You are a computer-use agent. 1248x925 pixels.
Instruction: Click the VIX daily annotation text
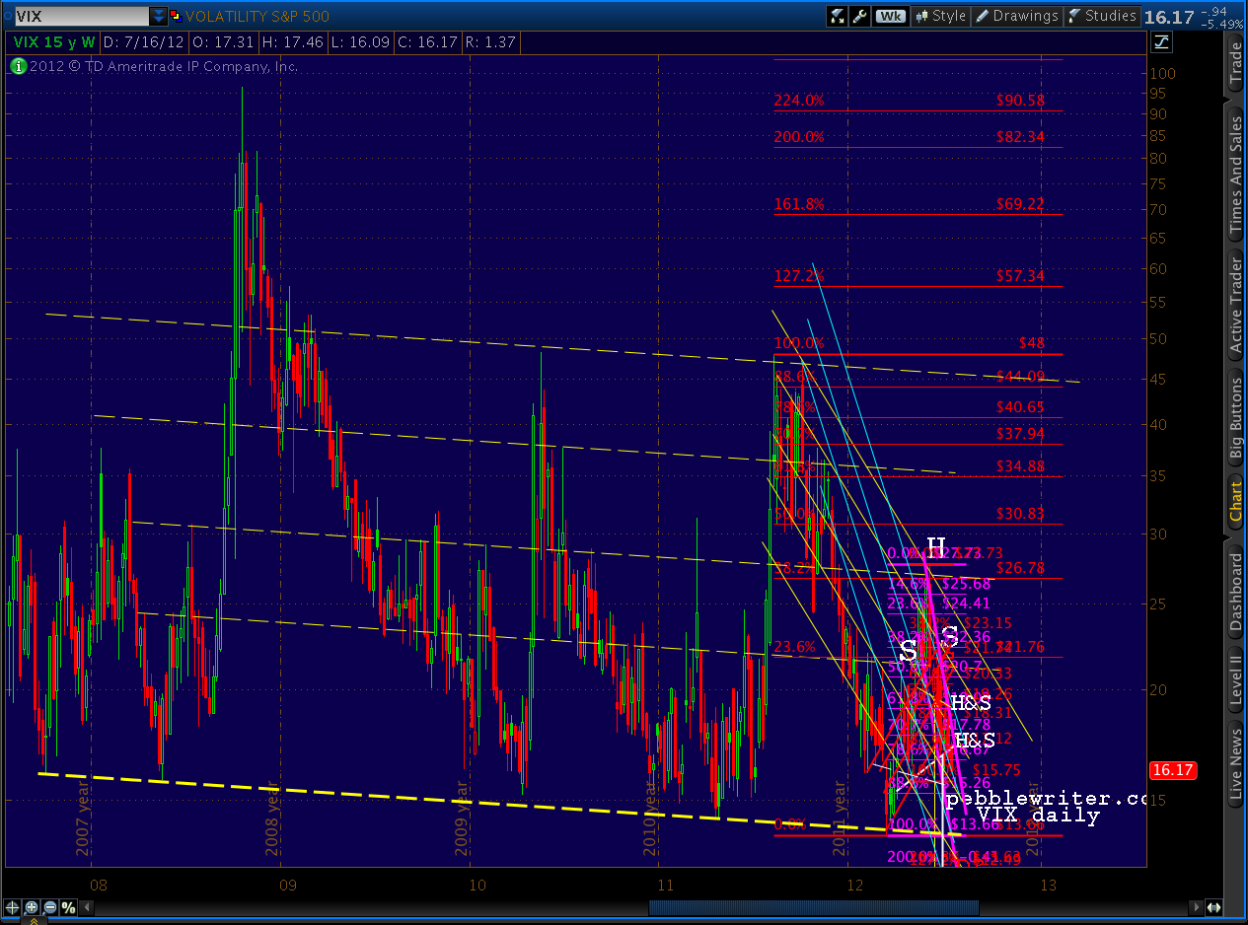1037,816
